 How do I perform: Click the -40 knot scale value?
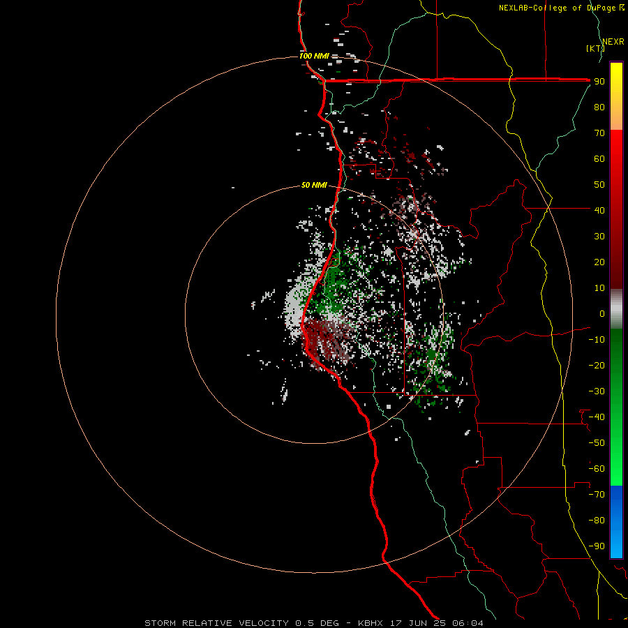click(x=597, y=417)
